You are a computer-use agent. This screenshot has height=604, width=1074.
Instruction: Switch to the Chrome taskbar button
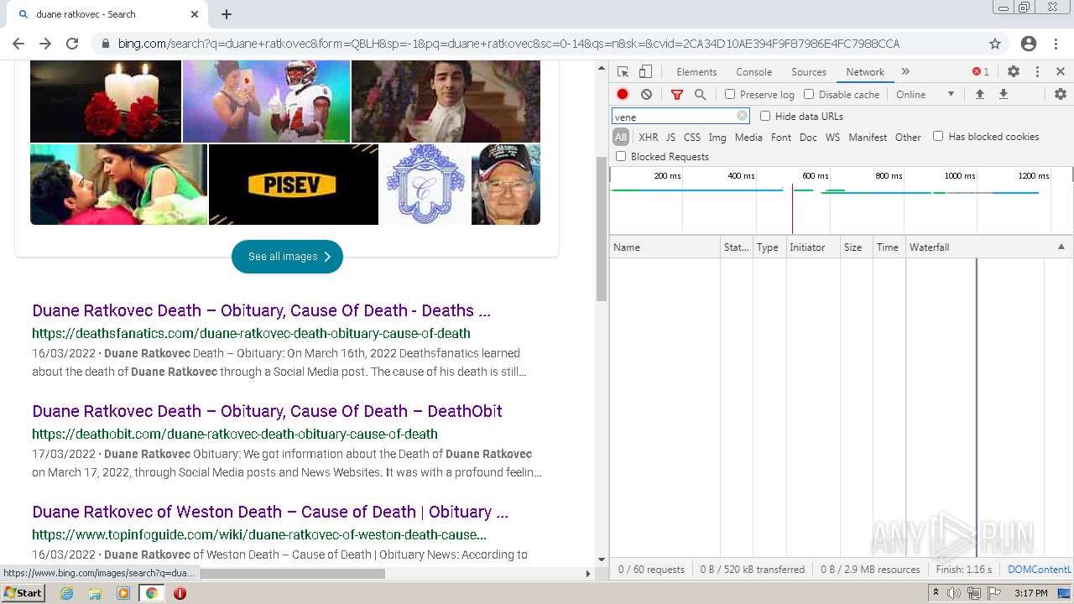pos(151,593)
